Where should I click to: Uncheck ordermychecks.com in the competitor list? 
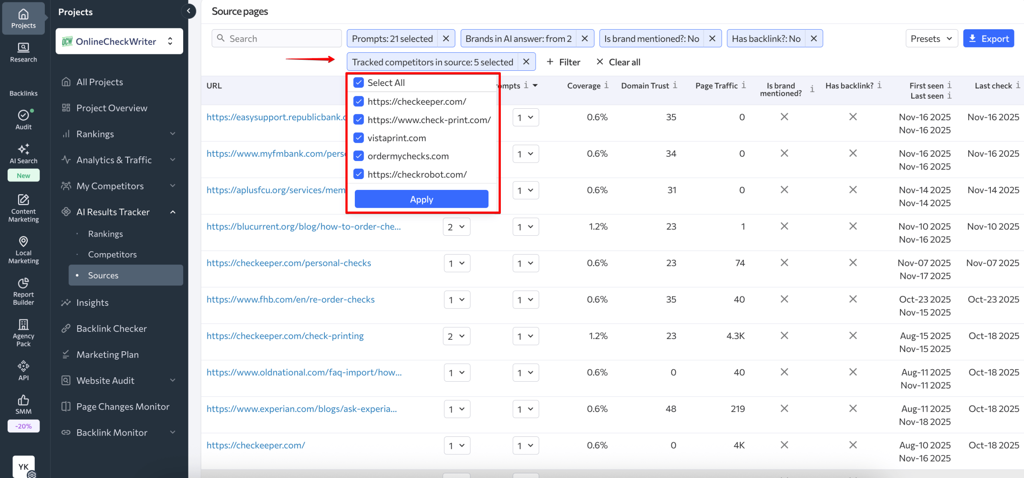tap(358, 156)
